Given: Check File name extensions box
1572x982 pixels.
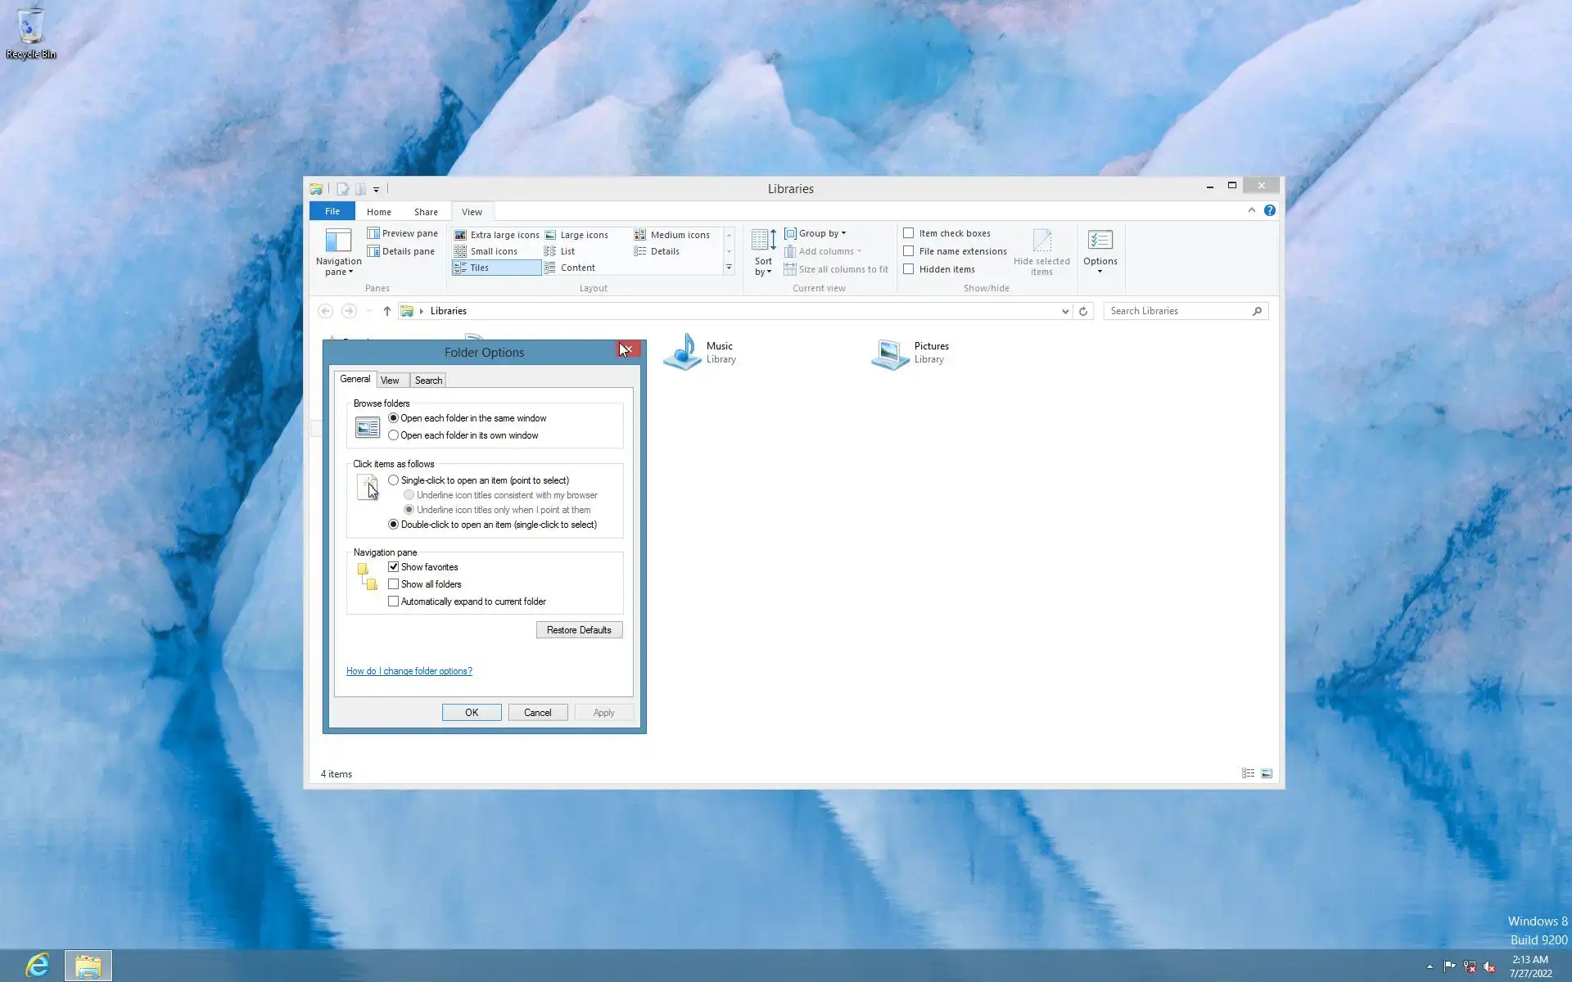Looking at the screenshot, I should pyautogui.click(x=909, y=251).
